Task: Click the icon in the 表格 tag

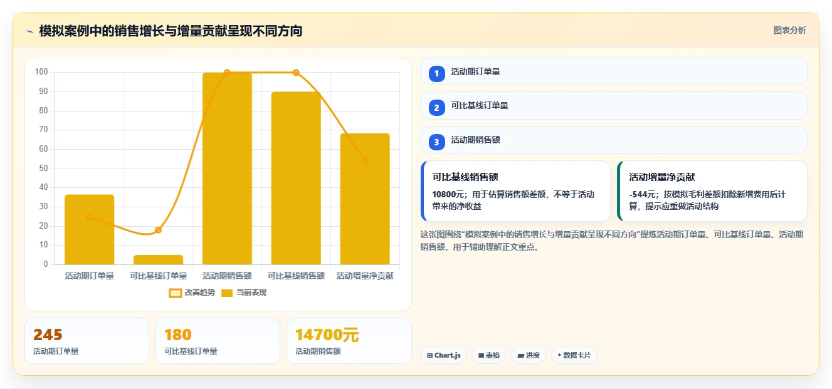Action: tap(481, 355)
